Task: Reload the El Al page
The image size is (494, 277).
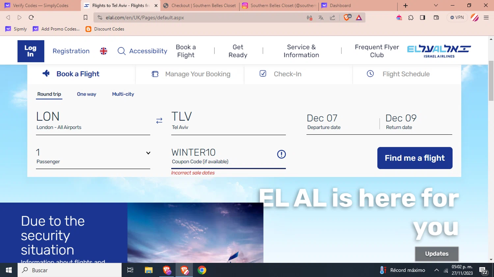Action: (31, 17)
